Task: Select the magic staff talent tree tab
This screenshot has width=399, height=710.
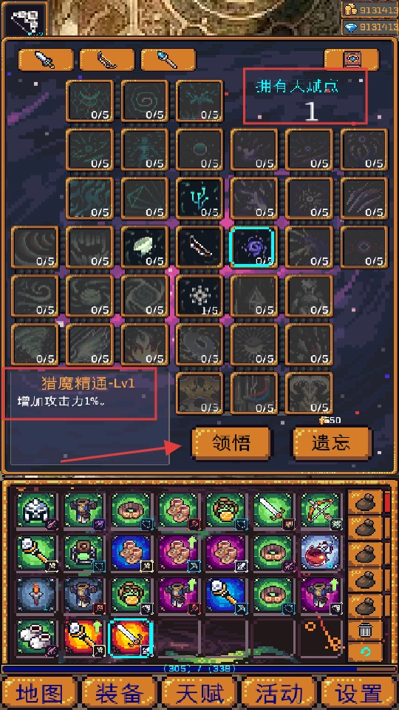Action: coord(168,60)
